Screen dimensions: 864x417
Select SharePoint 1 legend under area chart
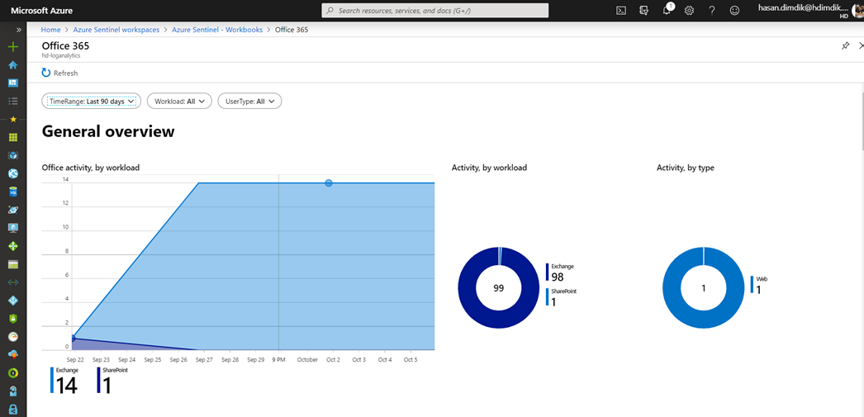point(112,381)
